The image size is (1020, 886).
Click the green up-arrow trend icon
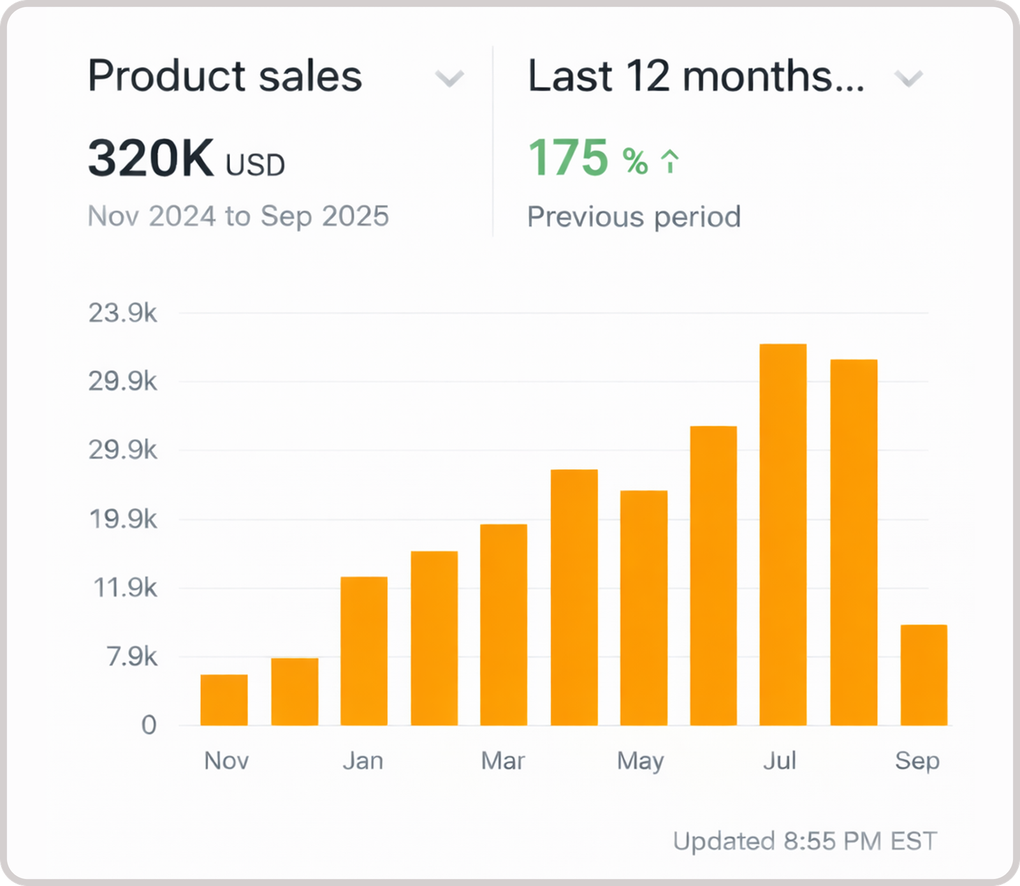pos(670,161)
